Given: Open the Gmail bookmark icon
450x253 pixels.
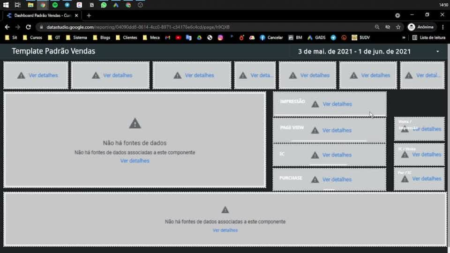Looking at the screenshot, I should (168, 37).
